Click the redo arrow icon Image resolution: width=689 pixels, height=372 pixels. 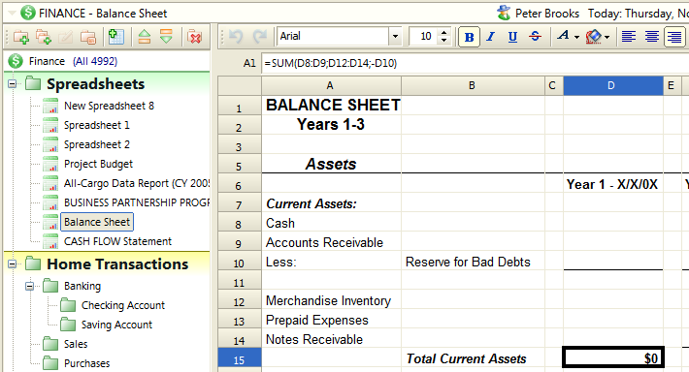[260, 37]
